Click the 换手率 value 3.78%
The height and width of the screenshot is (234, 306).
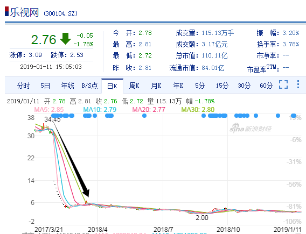(291, 45)
